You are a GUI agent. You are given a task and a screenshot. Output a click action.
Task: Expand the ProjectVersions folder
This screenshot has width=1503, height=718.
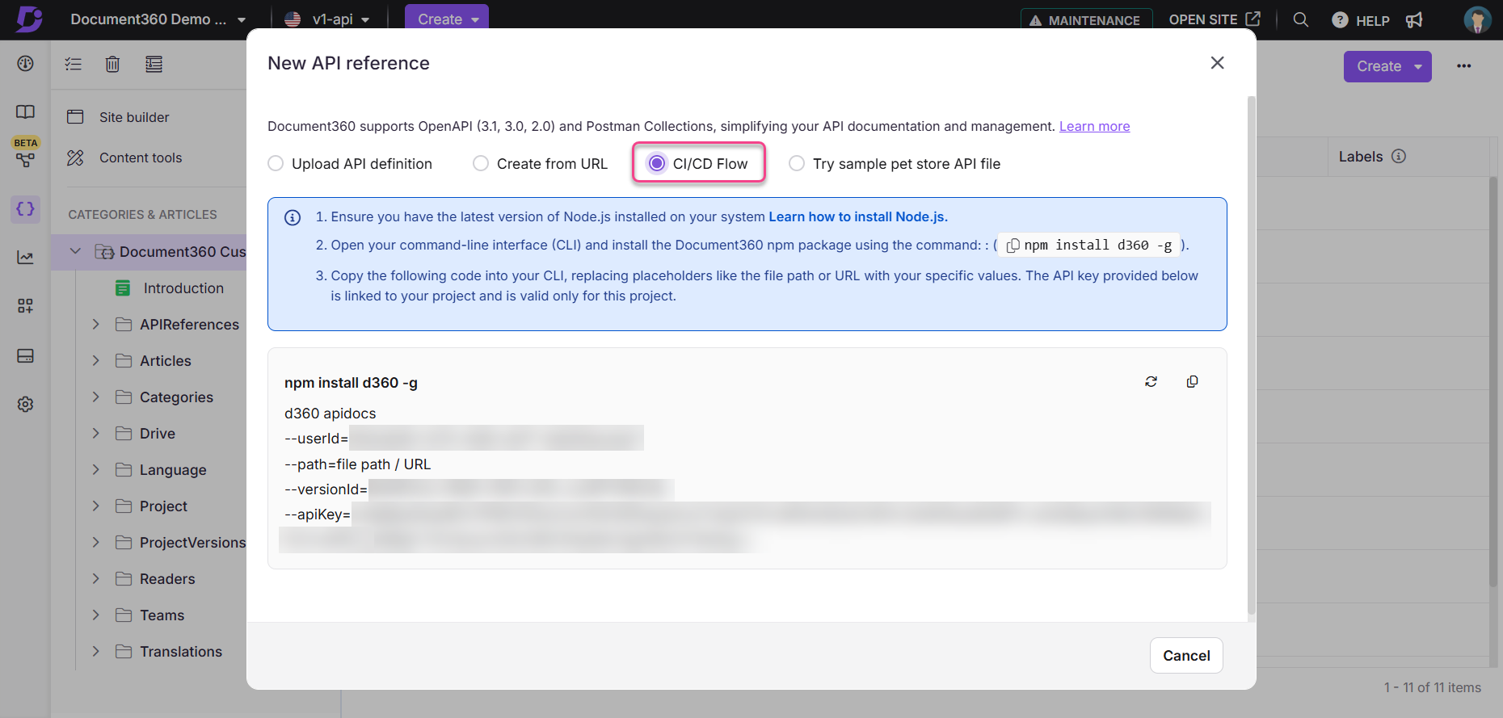[x=96, y=542]
